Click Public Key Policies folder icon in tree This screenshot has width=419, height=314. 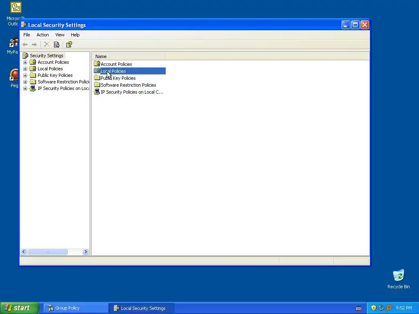(x=33, y=75)
